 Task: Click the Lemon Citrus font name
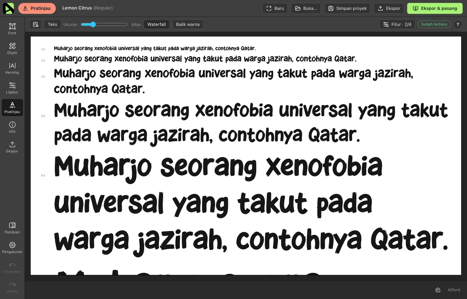[77, 8]
